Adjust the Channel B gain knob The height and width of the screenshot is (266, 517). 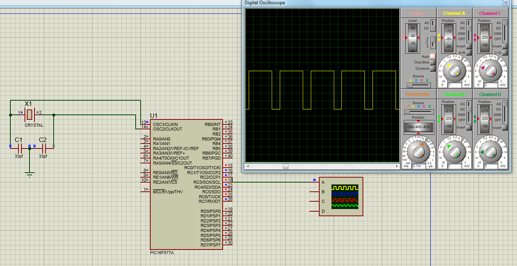455,152
